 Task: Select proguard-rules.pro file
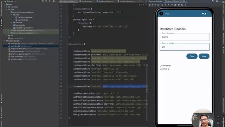28,49
